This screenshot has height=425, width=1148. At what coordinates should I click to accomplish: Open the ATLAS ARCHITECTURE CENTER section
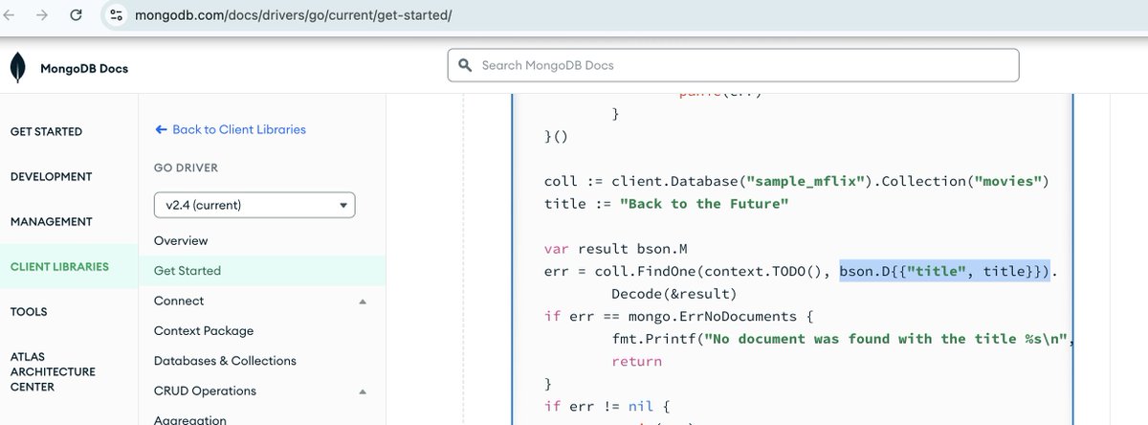point(53,371)
